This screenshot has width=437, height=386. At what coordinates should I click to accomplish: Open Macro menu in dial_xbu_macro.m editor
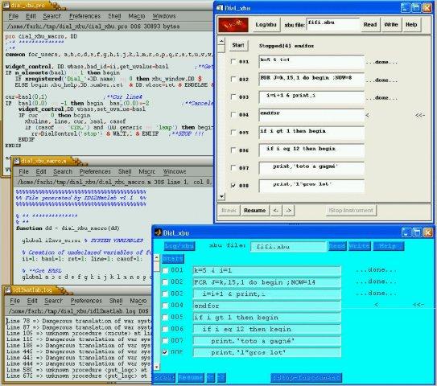(147, 171)
